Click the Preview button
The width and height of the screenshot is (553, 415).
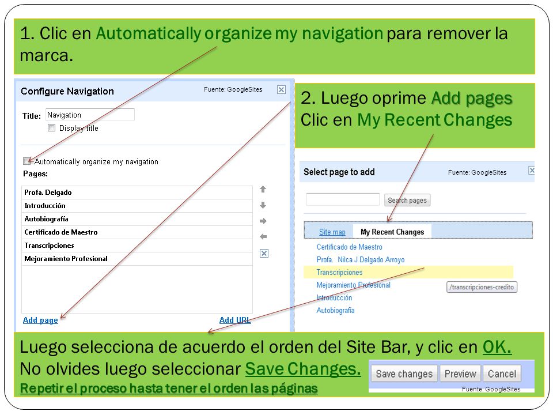pos(460,373)
